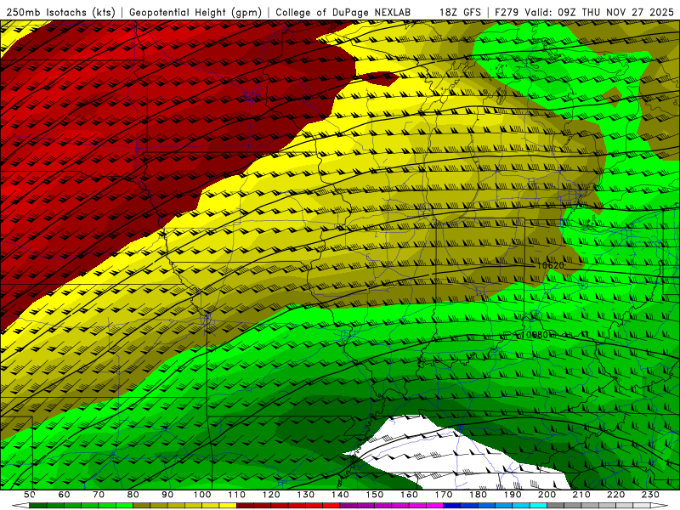Viewport: 680px width, 510px height.
Task: Click the 110 value on the color scale
Action: 236,495
